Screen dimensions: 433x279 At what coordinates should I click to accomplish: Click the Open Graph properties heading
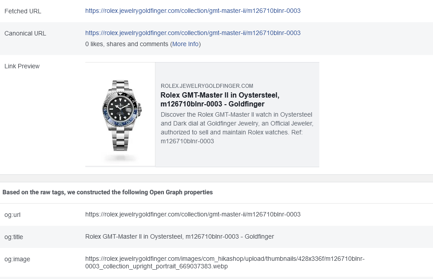[107, 193]
